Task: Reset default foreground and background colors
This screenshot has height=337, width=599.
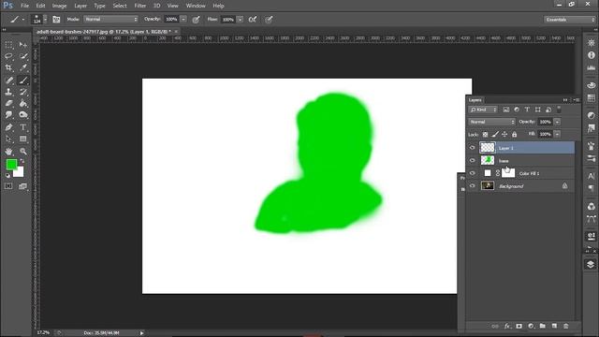Action: (8, 175)
